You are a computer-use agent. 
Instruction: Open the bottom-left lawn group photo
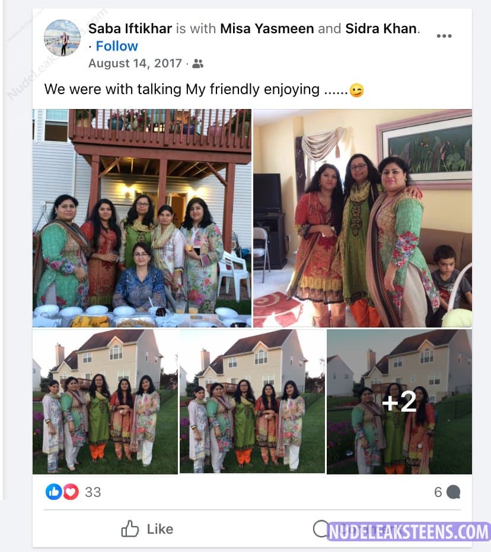pos(105,402)
